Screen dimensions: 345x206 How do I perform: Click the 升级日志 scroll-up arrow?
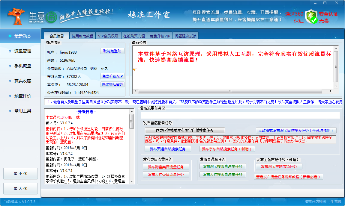coord(132,111)
